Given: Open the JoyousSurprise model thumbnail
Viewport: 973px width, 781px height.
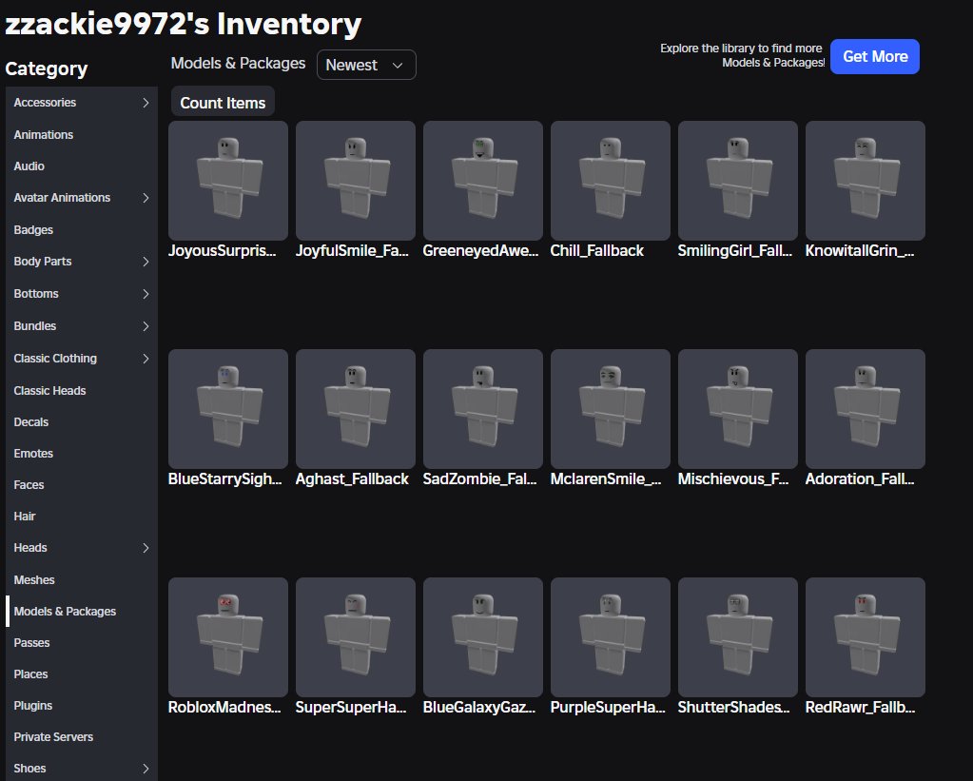Looking at the screenshot, I should 227,181.
